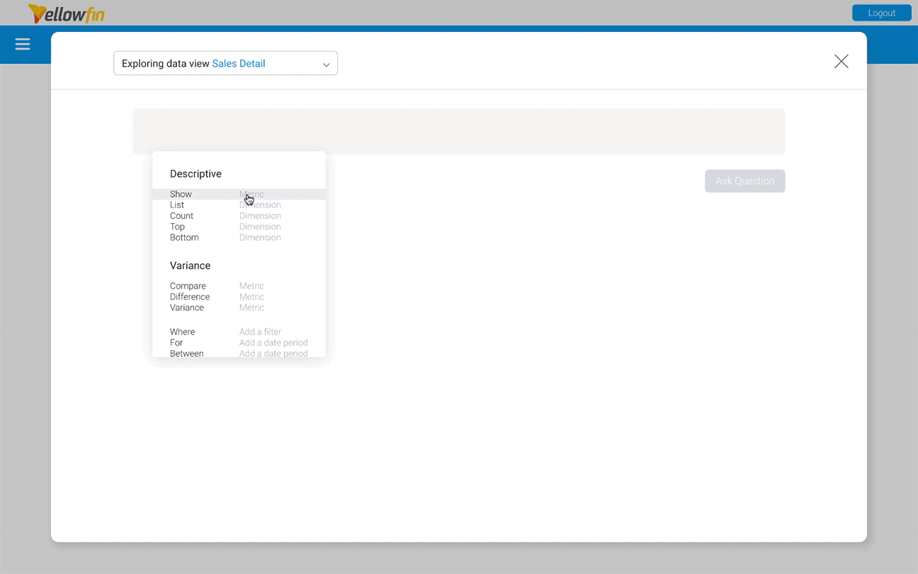Close the data exploration dialog
Screen dimensions: 918x574
[841, 62]
